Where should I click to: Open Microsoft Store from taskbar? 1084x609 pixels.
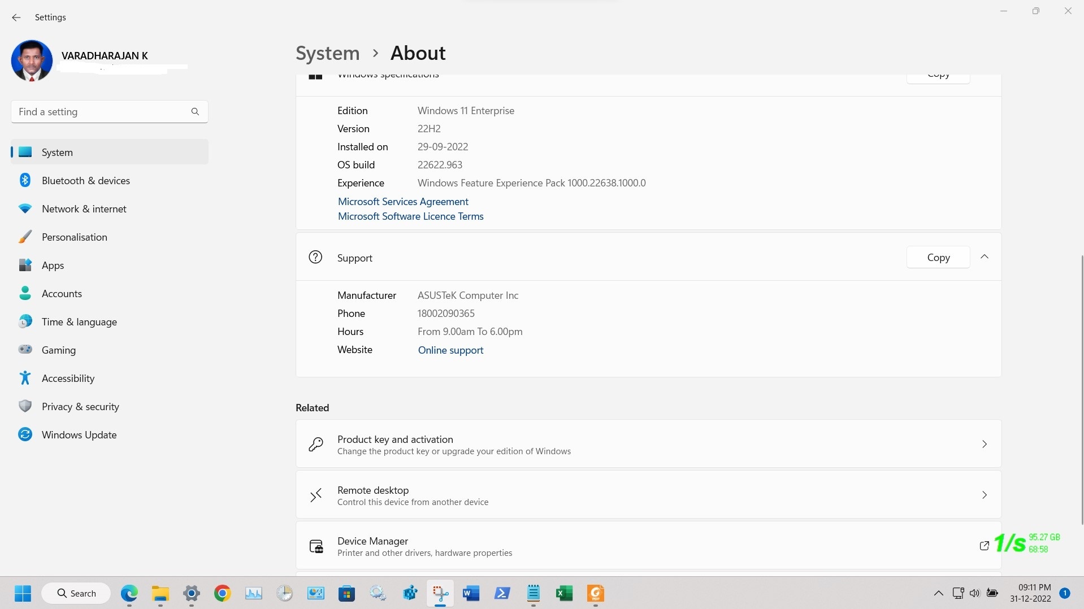347,593
